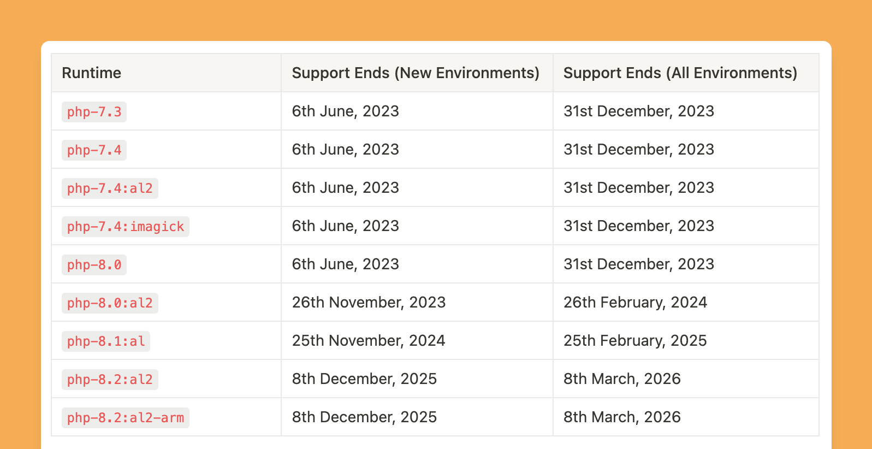Click the plain php-7.4 runtime tag

tap(94, 150)
